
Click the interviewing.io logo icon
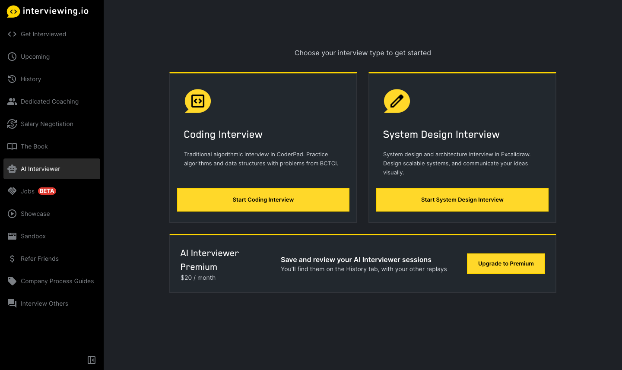pos(13,12)
